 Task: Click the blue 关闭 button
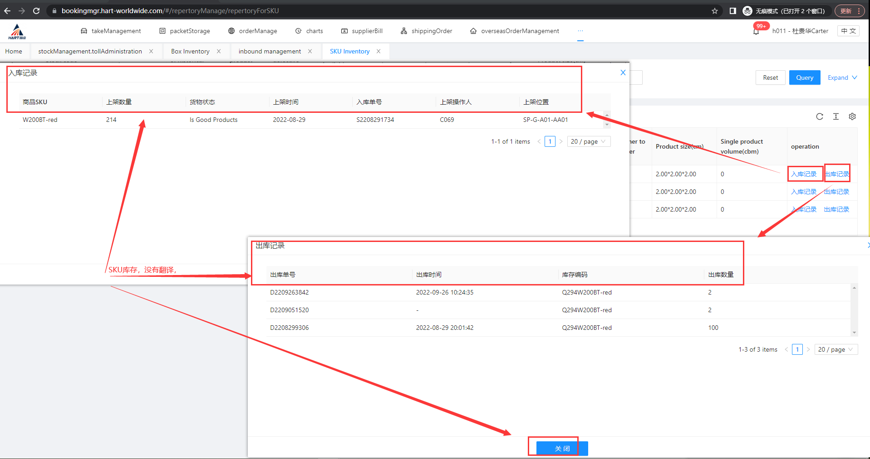[x=562, y=448]
